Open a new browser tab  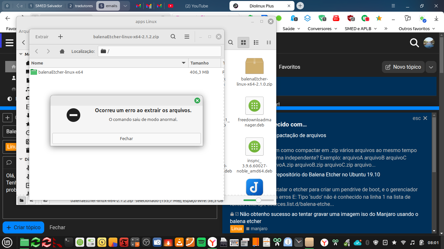coord(300,6)
